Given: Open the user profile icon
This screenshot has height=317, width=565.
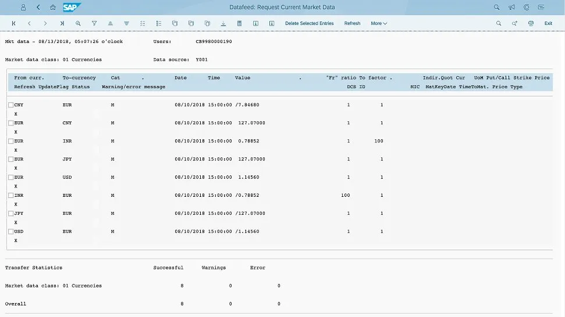Looking at the screenshot, I should pyautogui.click(x=23, y=8).
